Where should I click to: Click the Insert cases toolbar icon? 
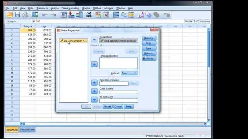(98, 15)
